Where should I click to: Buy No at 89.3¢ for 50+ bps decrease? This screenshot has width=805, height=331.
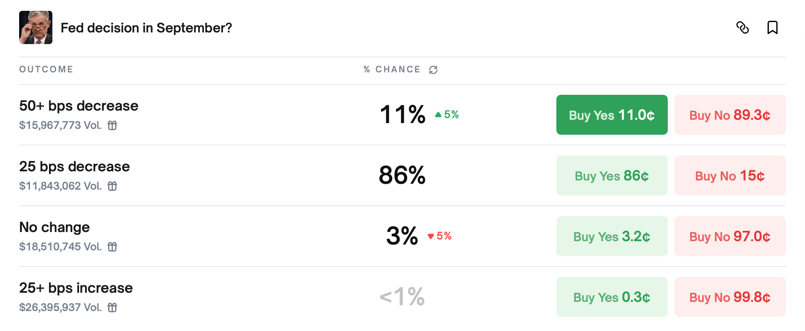point(730,115)
